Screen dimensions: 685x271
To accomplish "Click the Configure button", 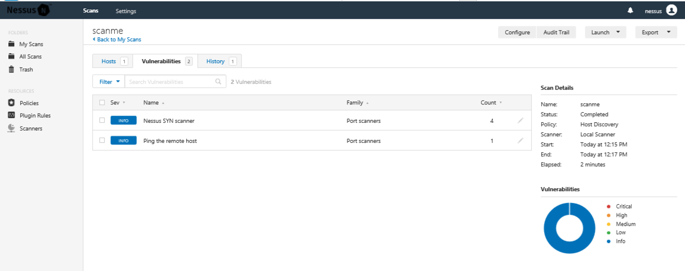I will click(x=517, y=32).
